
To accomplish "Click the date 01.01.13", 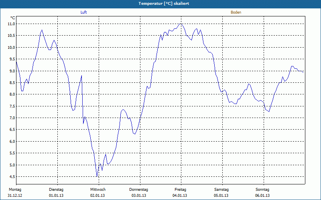I will point(56,196).
